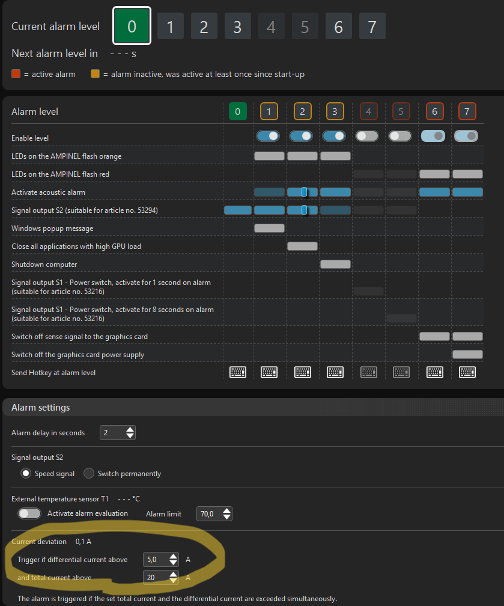Click total current 20 stepper arrows

174,577
